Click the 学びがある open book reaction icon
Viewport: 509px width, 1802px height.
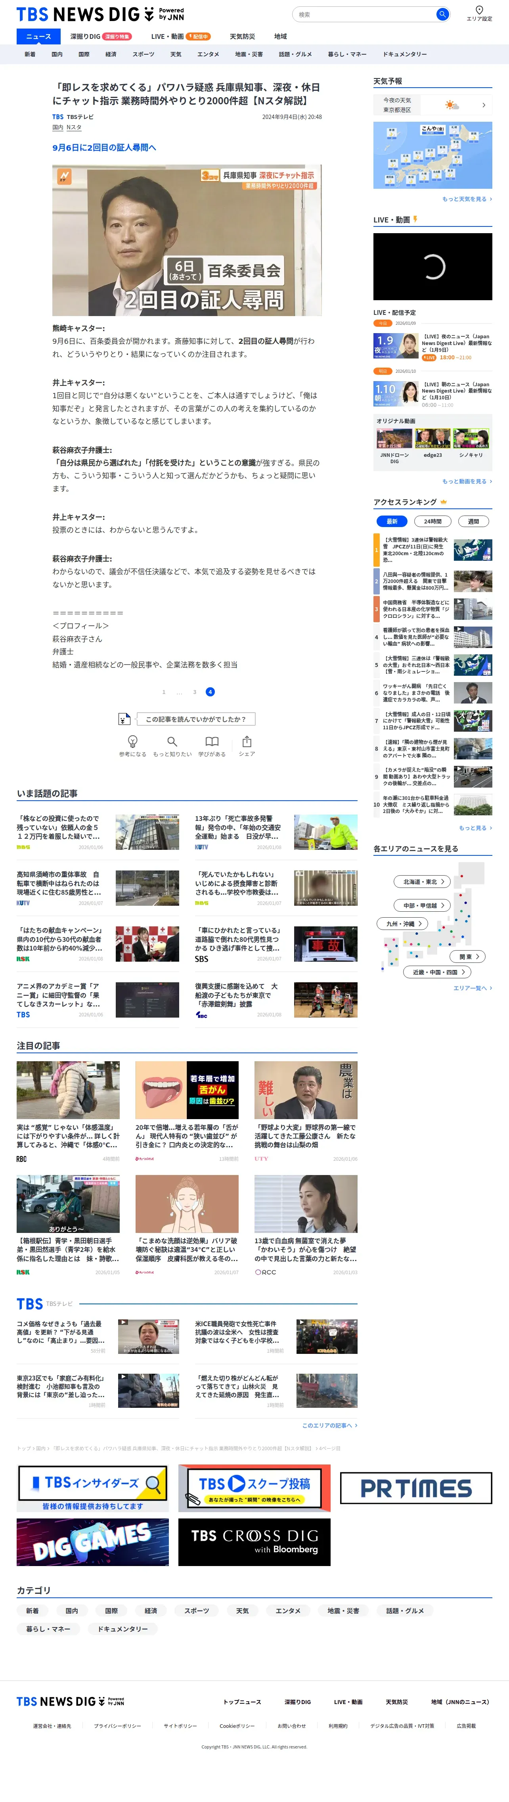[212, 742]
